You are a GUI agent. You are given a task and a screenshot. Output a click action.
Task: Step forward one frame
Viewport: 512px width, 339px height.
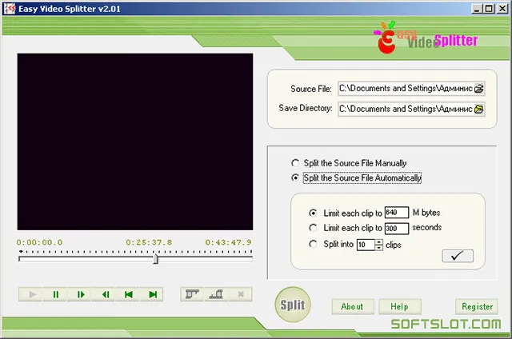coord(80,295)
